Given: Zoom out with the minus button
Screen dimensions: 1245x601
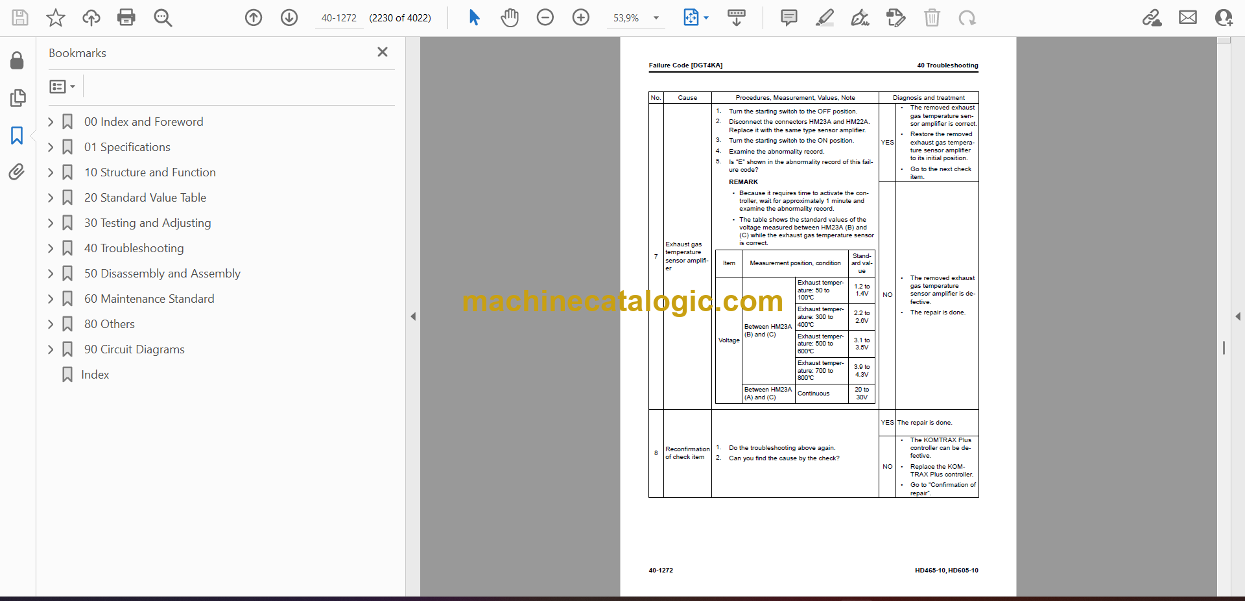Looking at the screenshot, I should coord(545,18).
